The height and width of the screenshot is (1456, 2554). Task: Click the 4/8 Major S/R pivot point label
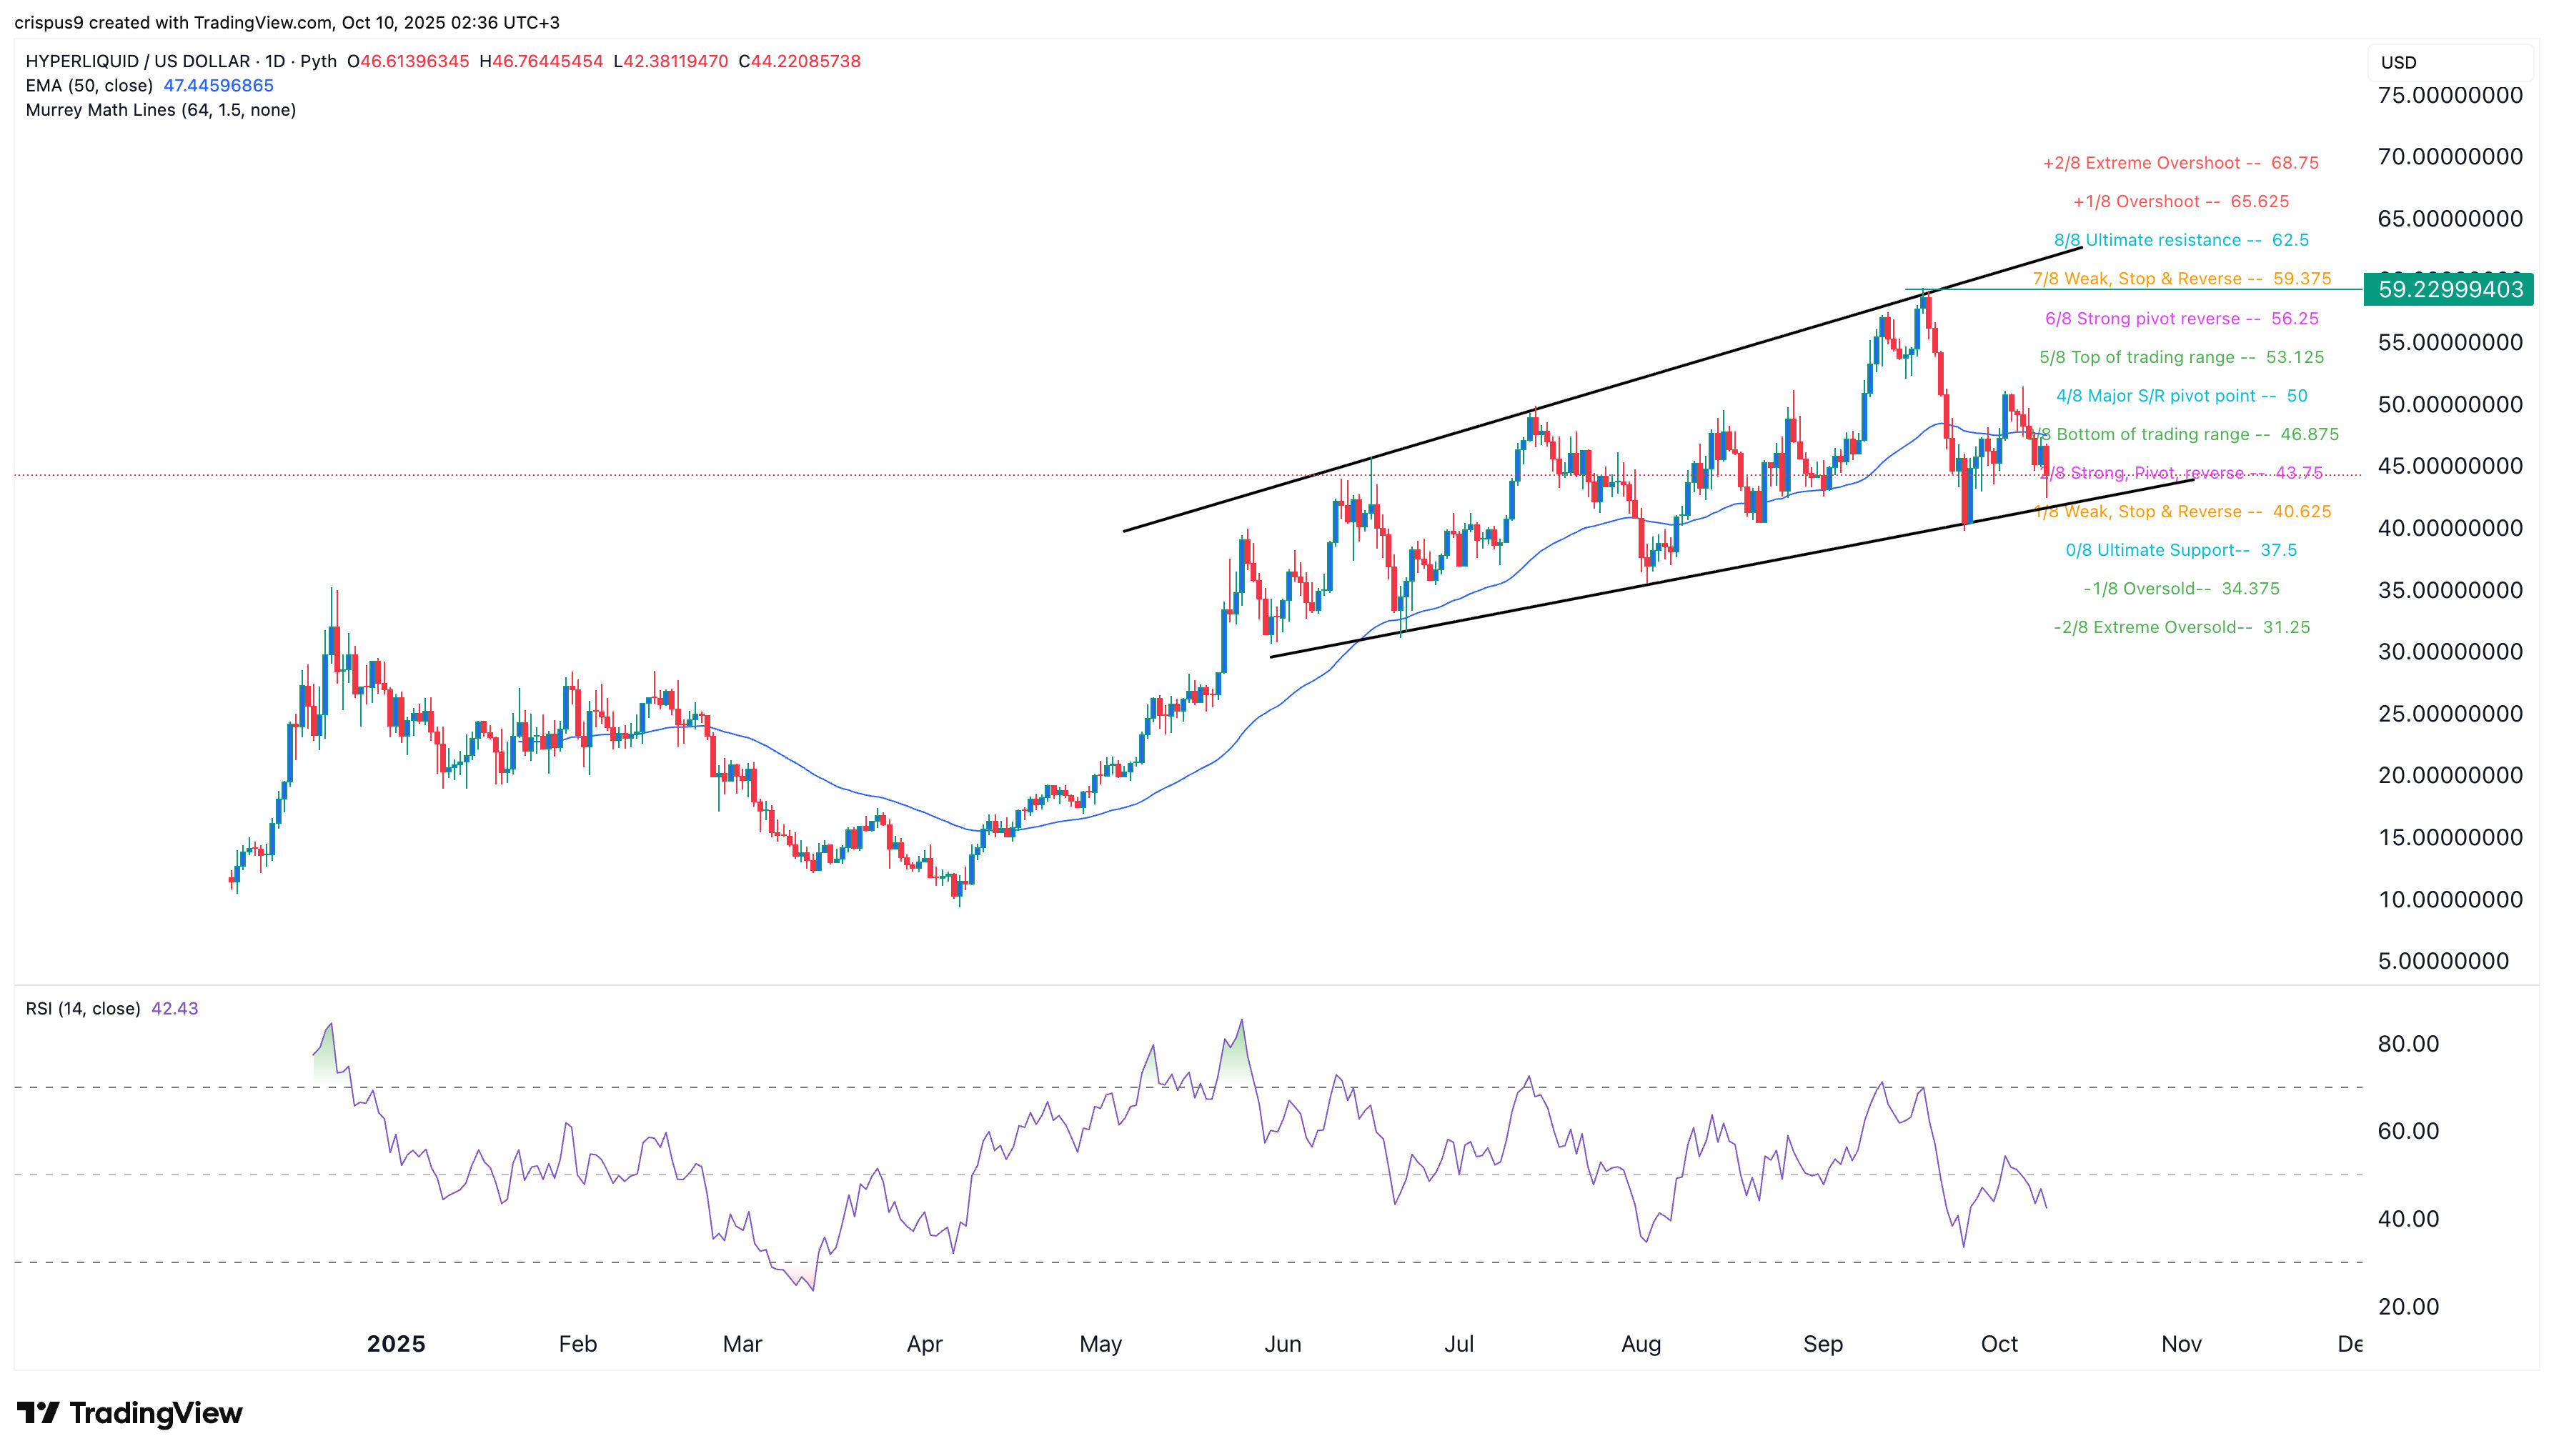(x=2181, y=396)
